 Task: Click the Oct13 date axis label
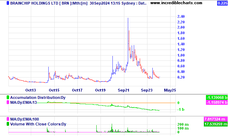[x=30, y=90]
